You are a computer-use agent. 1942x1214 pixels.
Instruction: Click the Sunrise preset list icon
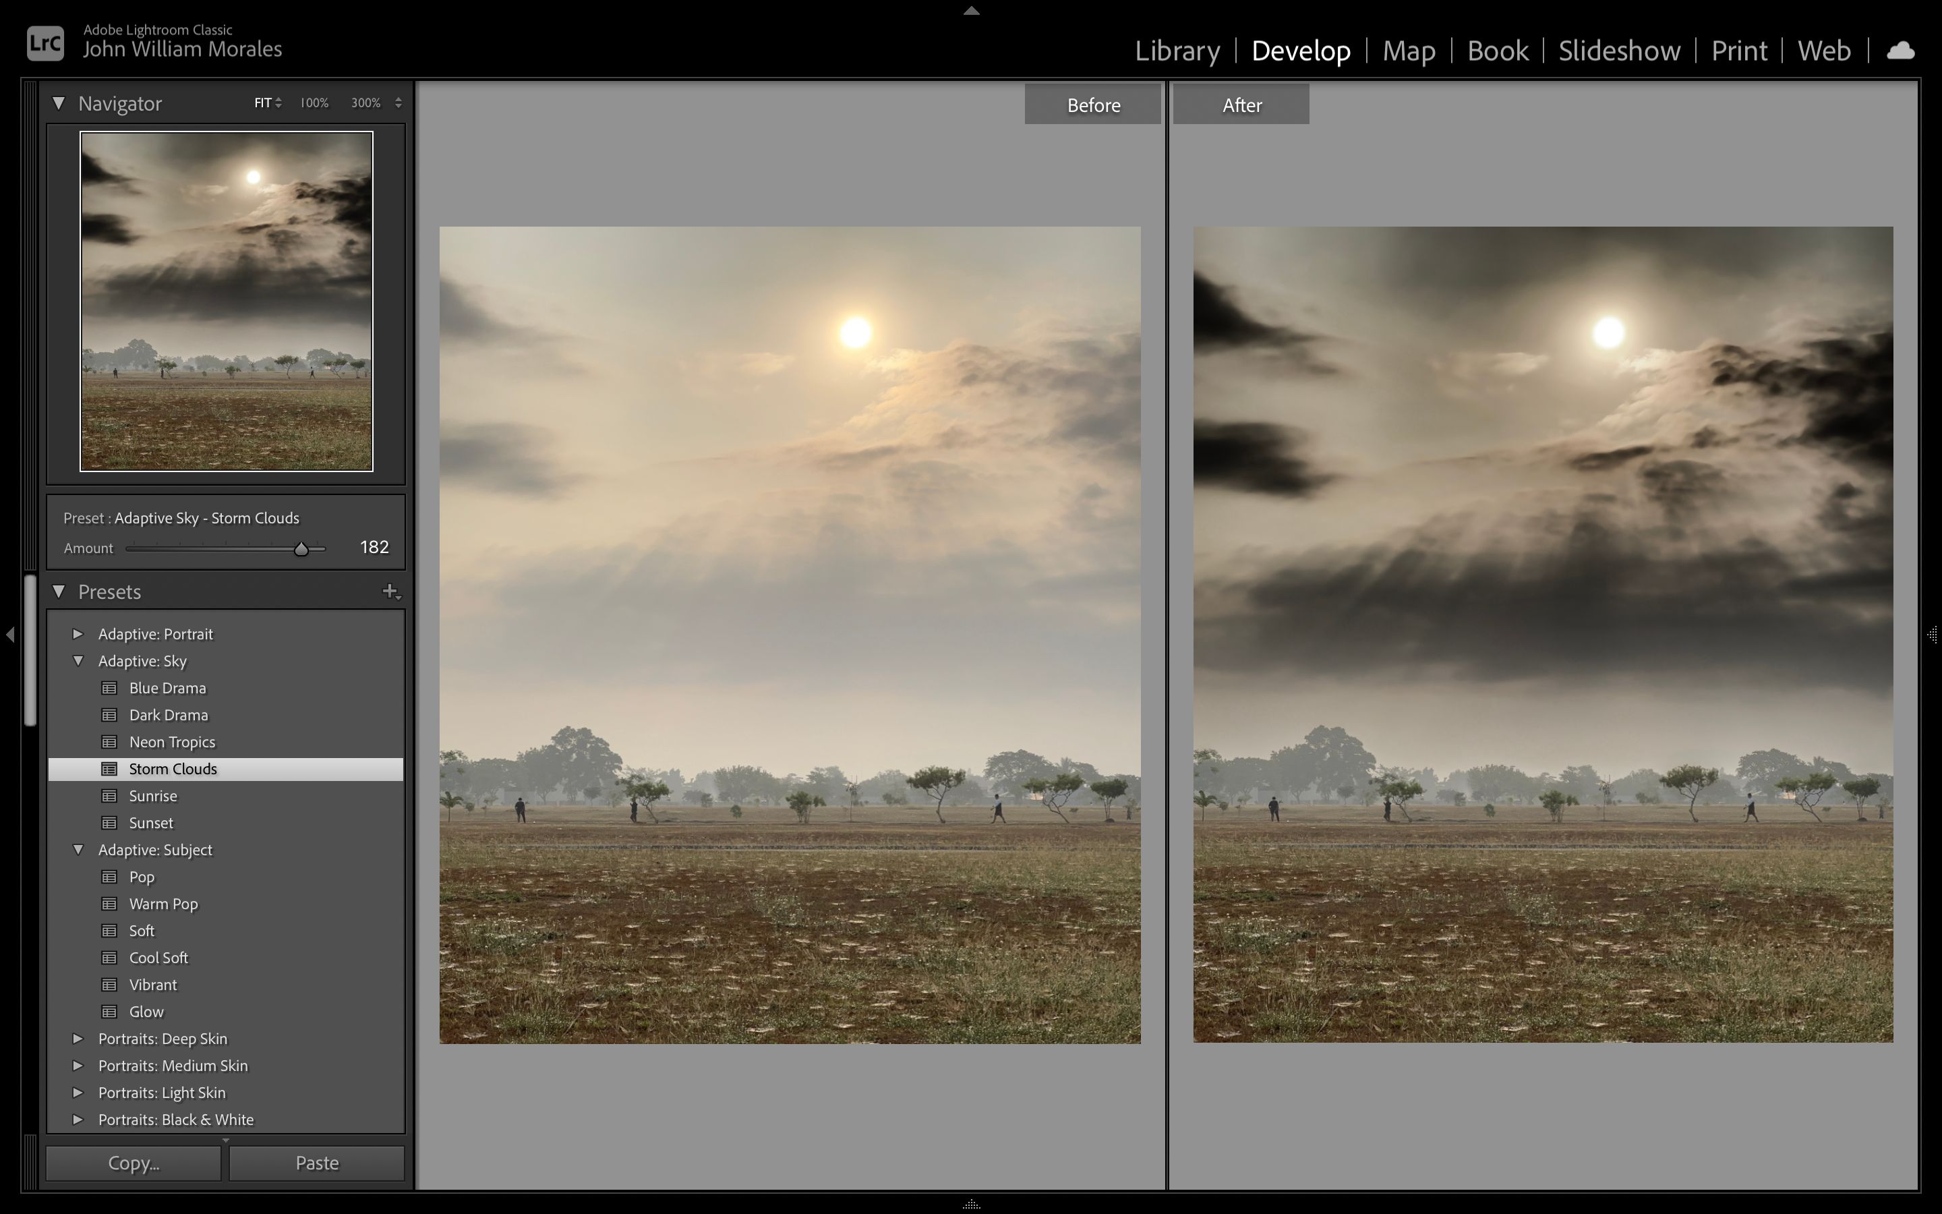(110, 796)
